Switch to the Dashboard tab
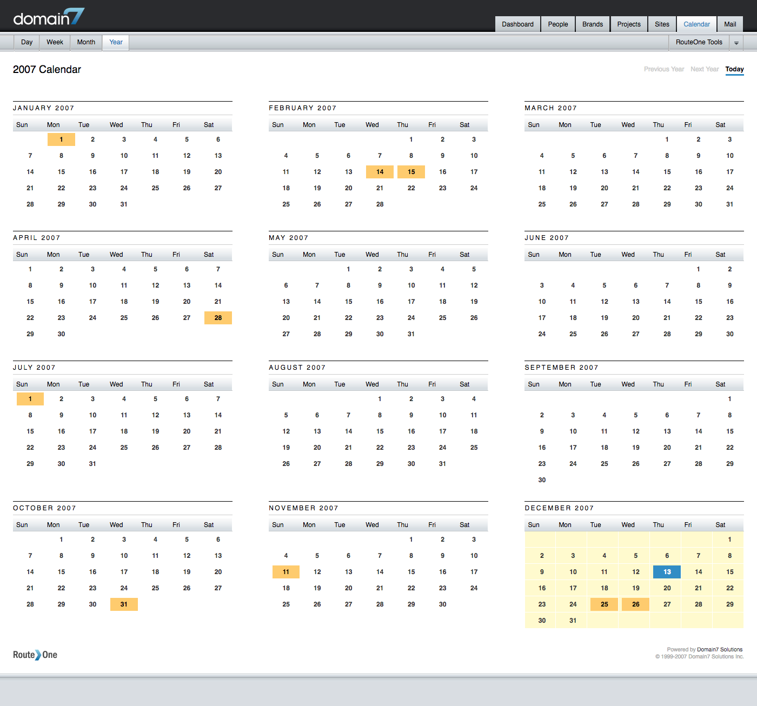The height and width of the screenshot is (706, 757). 517,24
